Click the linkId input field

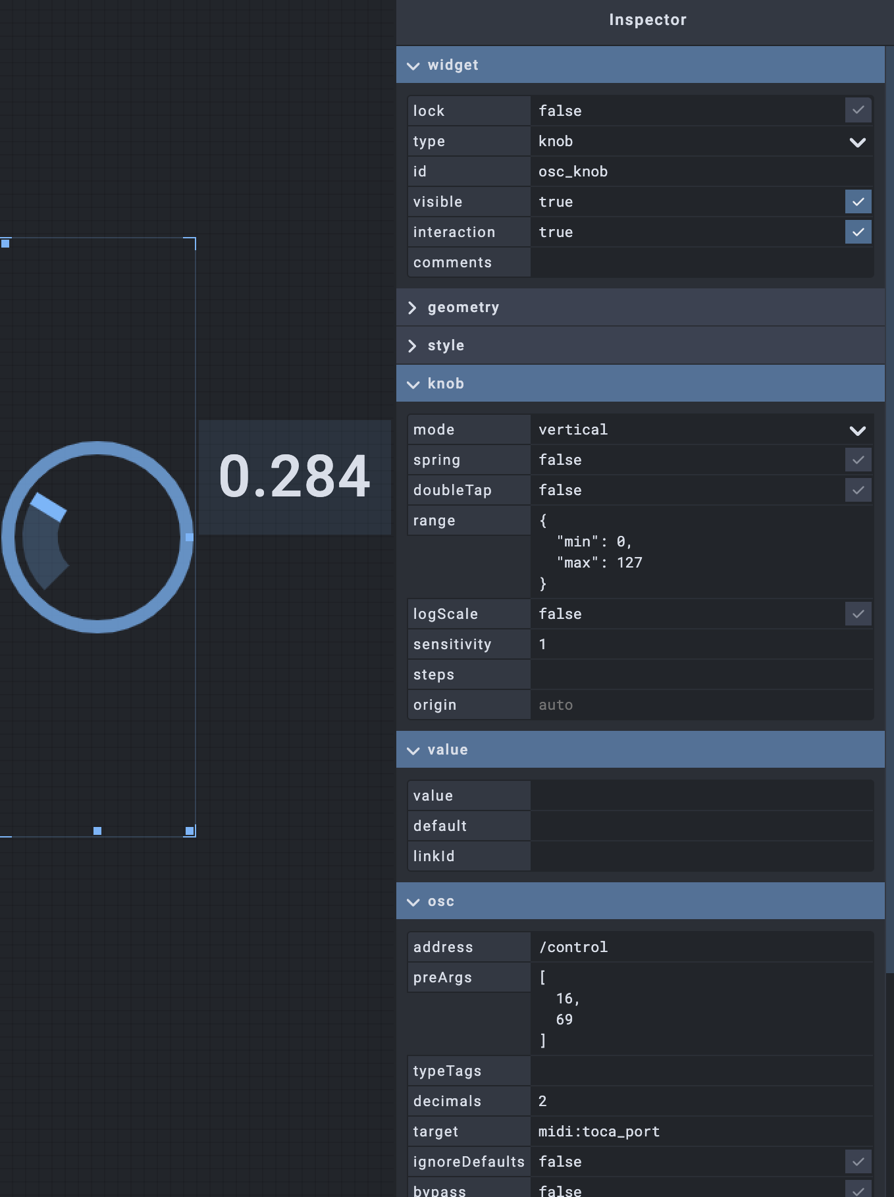(x=702, y=856)
